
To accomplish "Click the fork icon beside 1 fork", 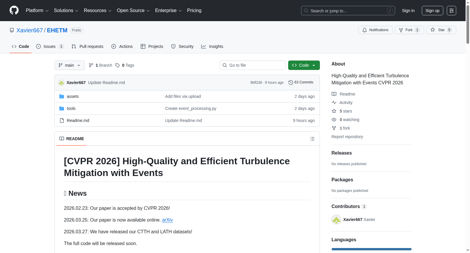I will click(x=334, y=128).
